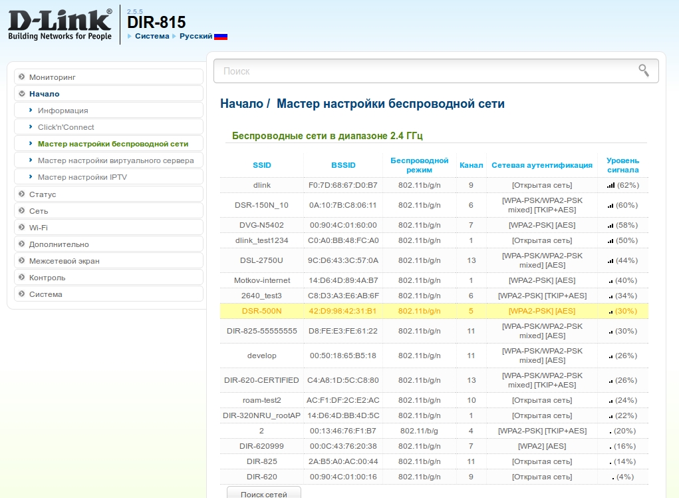Sort by the Канал column header
The height and width of the screenshot is (498, 679).
pos(471,165)
